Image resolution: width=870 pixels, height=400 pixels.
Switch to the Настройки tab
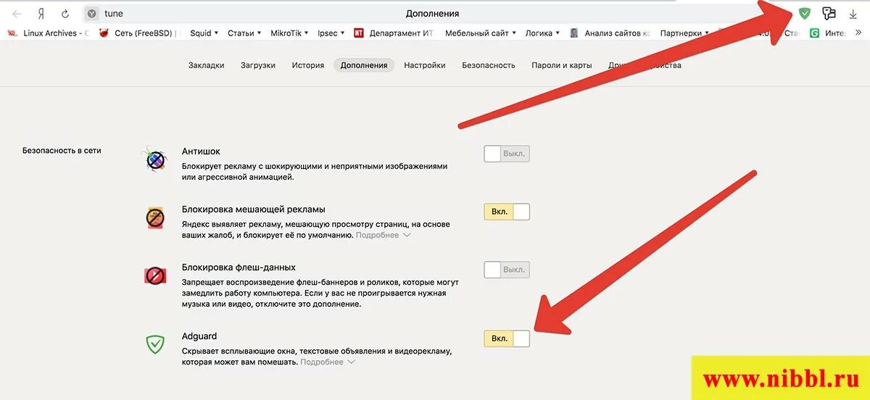click(425, 65)
